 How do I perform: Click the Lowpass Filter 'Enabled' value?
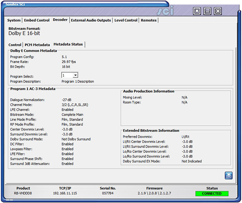point(67,149)
